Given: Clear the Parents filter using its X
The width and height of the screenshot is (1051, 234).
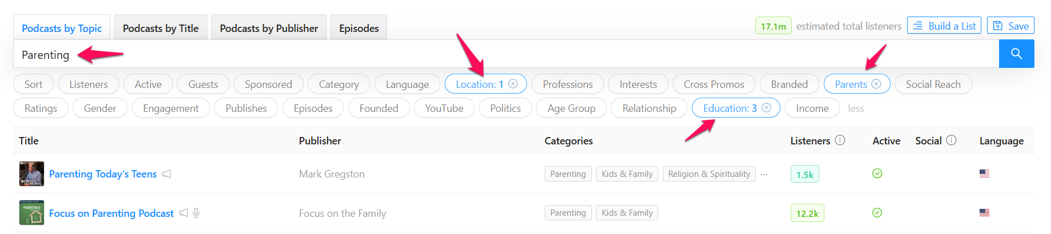Looking at the screenshot, I should [876, 84].
